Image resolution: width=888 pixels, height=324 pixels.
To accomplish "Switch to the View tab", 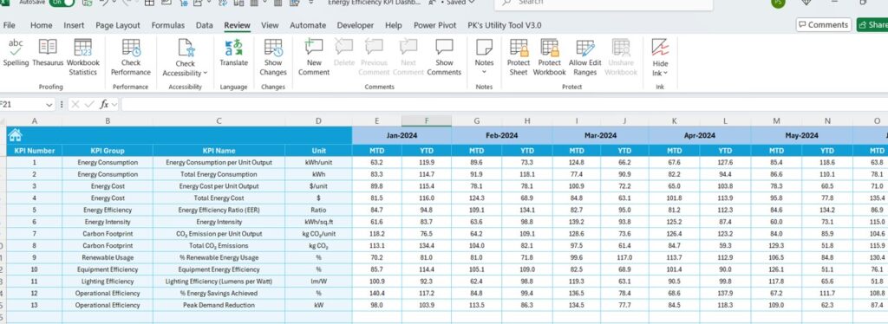I will [270, 25].
